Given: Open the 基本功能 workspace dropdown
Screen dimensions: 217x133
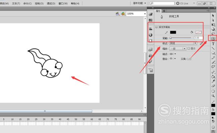Looking at the screenshot, I should pos(140,3).
